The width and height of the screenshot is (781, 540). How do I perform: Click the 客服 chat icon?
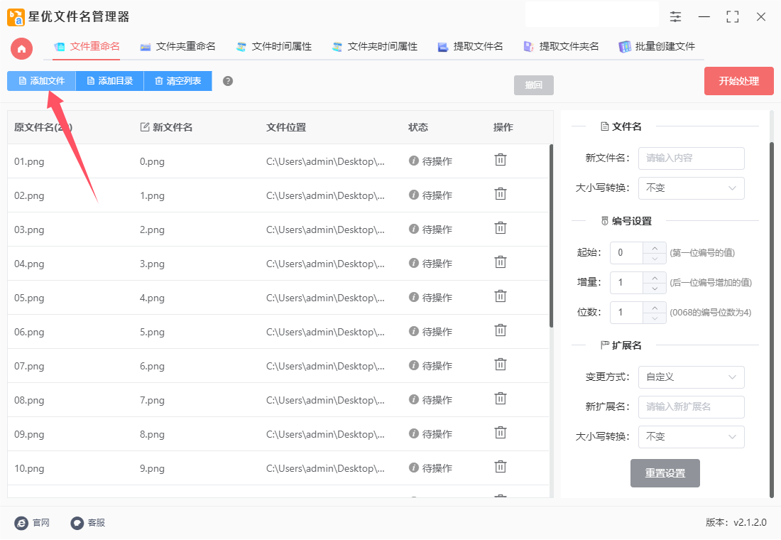click(77, 523)
